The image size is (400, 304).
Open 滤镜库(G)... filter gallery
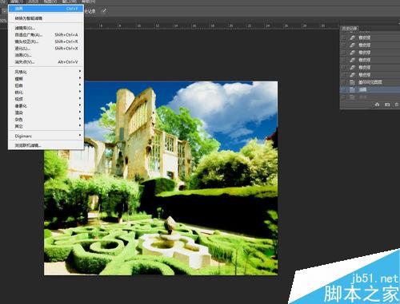(x=46, y=28)
